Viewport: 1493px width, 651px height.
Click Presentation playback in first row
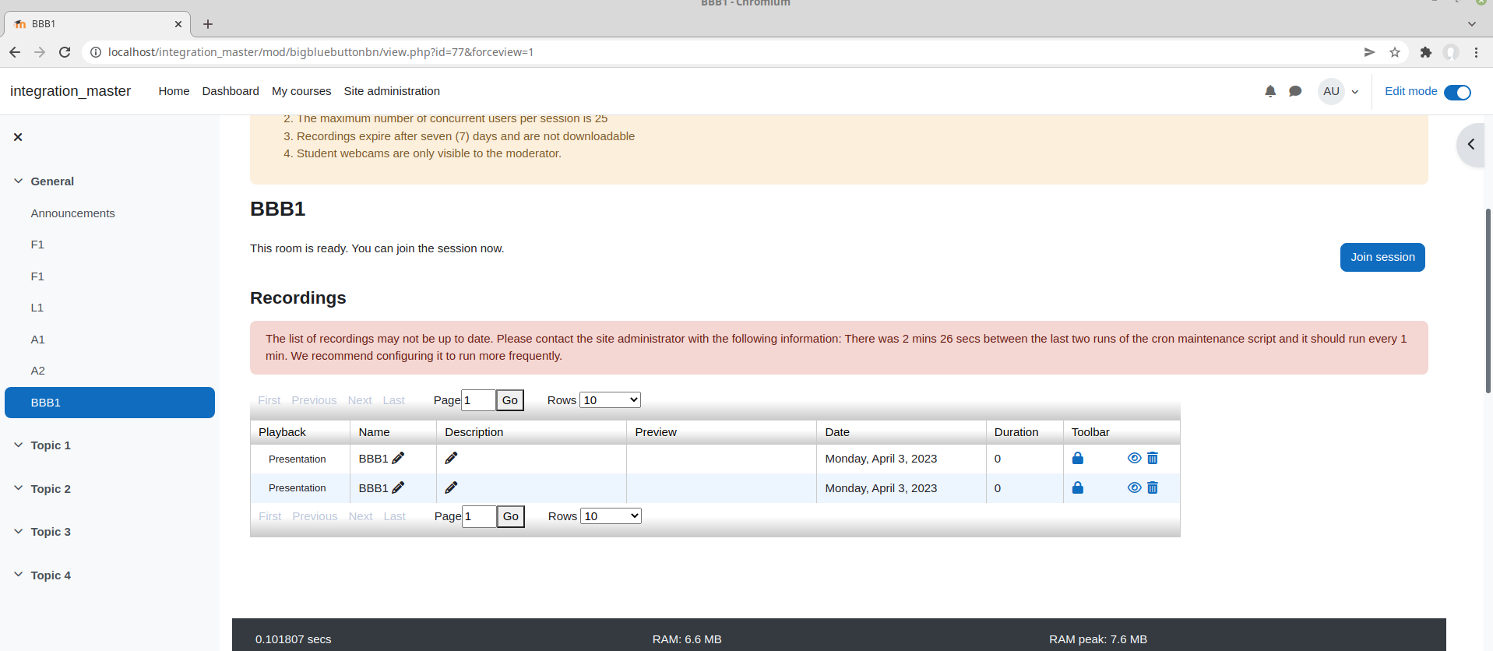point(298,459)
